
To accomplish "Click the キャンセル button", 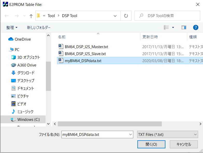I will click(184, 144).
